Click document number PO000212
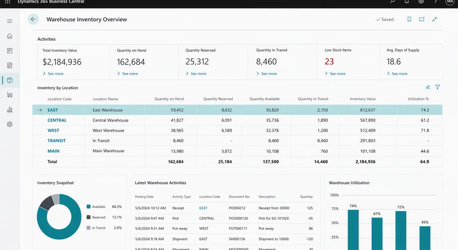The width and height of the screenshot is (458, 250). click(237, 208)
